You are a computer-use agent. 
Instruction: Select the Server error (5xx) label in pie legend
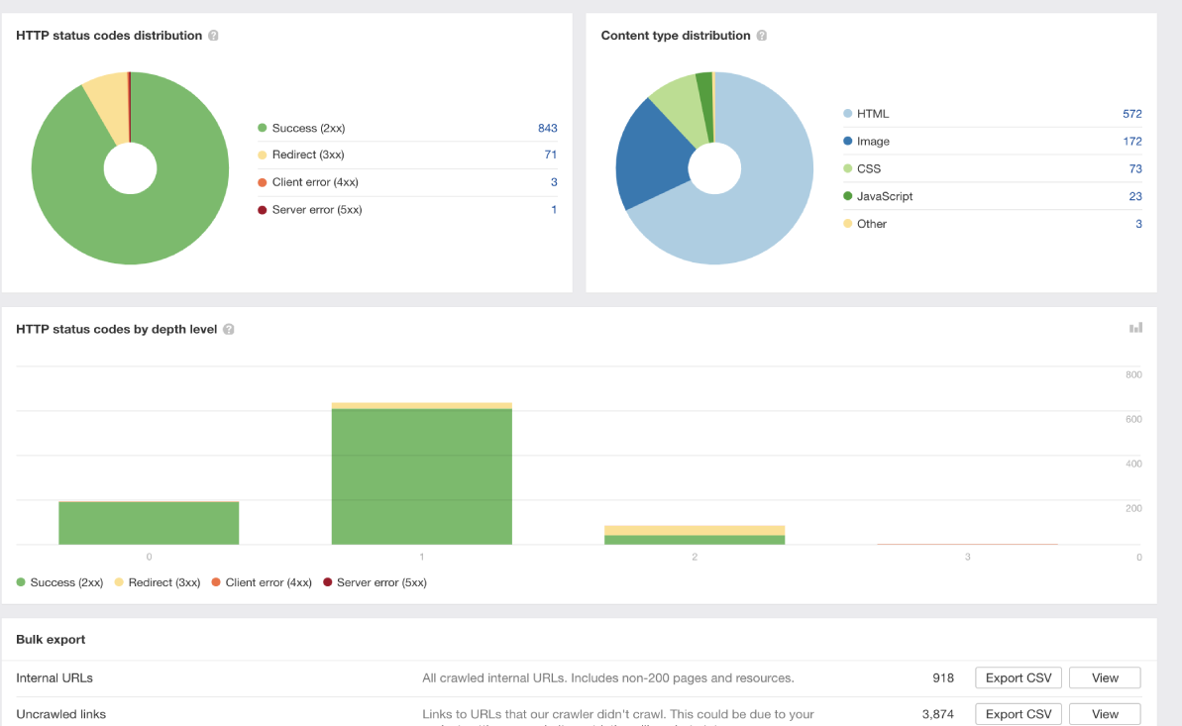[317, 210]
